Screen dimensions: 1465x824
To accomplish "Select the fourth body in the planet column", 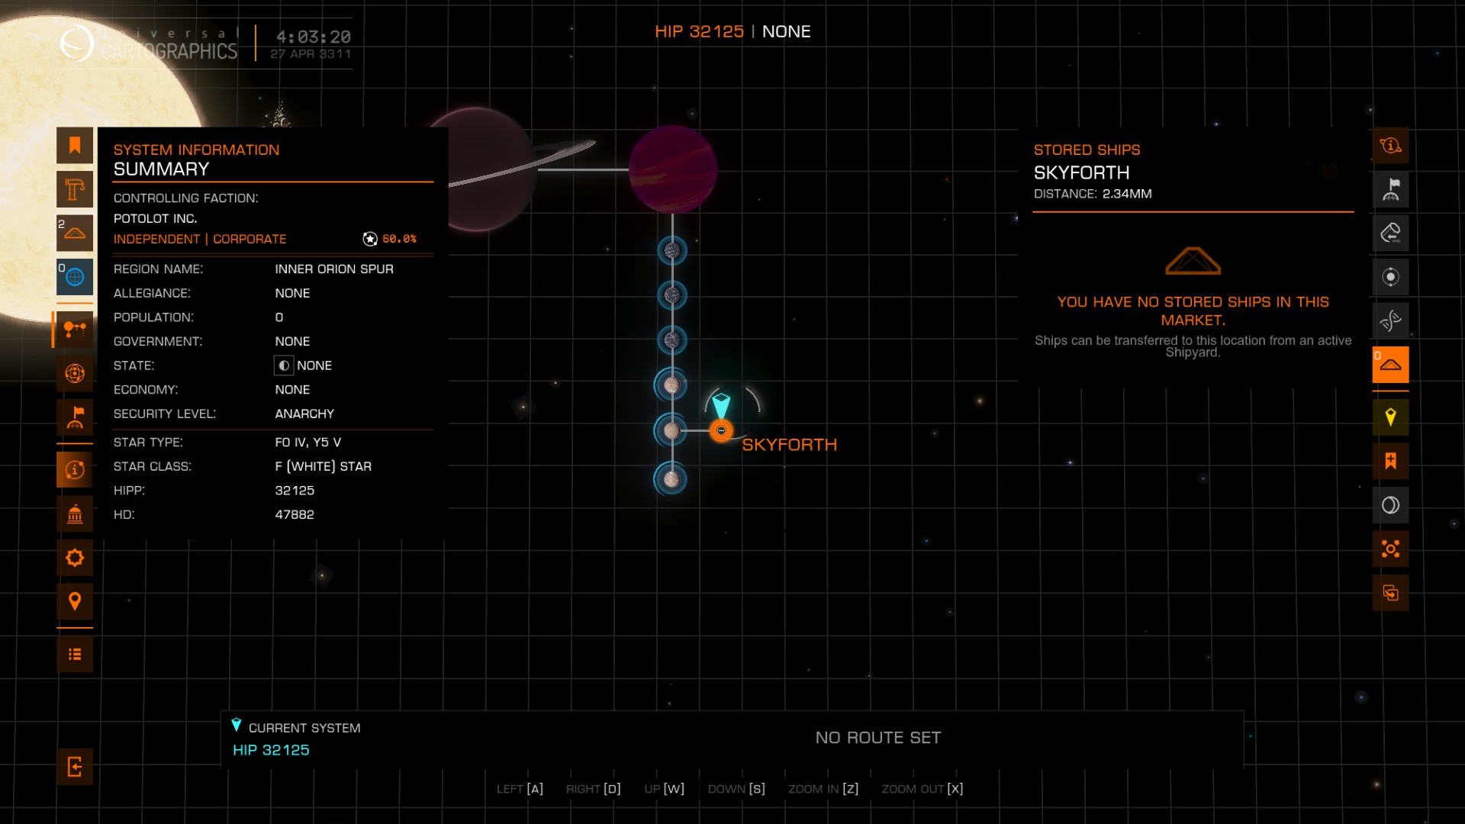I will [671, 385].
